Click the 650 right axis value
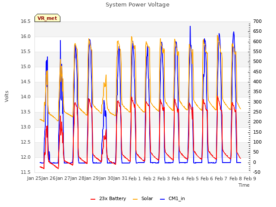This screenshot has width=276, height=207. coord(257,31)
